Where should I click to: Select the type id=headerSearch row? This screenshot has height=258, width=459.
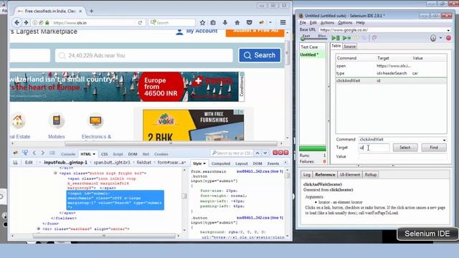click(x=391, y=73)
